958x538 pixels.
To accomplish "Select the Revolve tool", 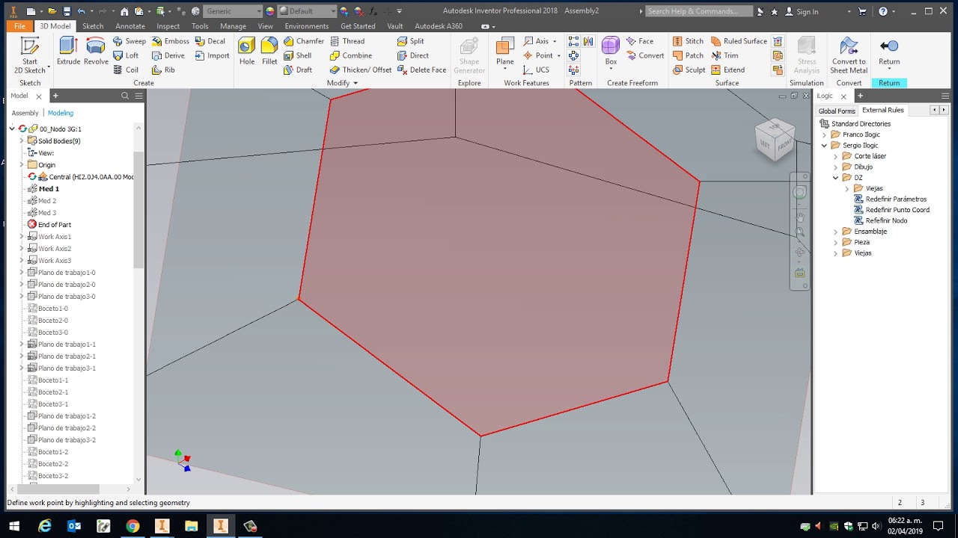I will [96, 51].
